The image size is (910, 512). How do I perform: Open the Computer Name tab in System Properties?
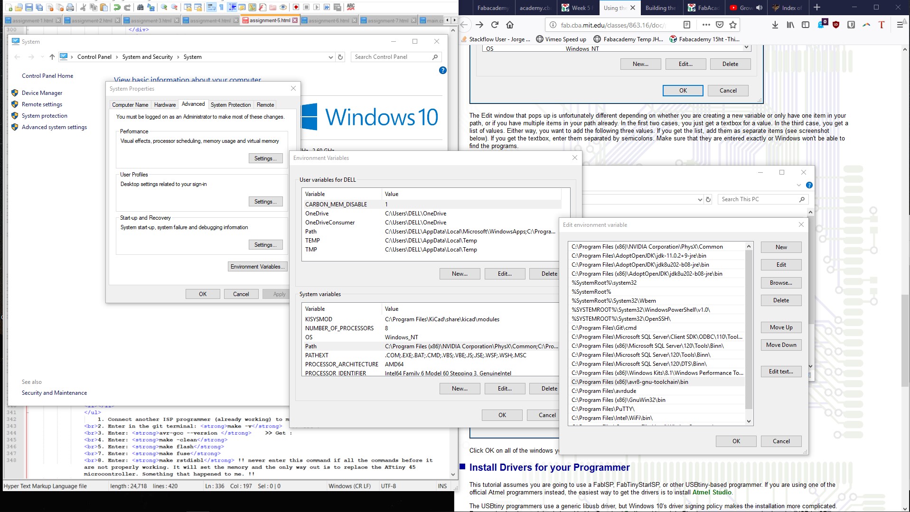(x=130, y=105)
